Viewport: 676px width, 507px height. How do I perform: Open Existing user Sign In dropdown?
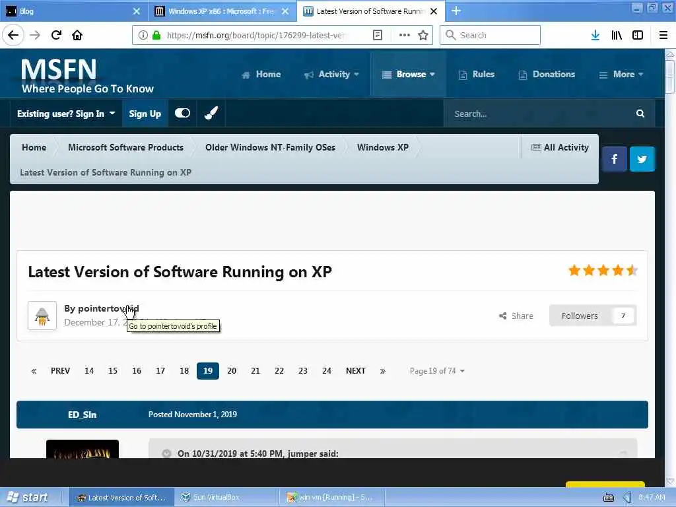click(66, 114)
